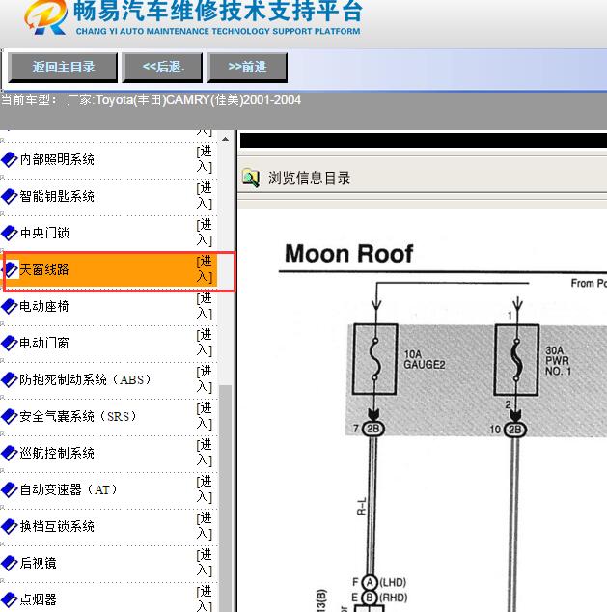
Task: Click the book icon beside 点烟器
Action: pos(10,599)
